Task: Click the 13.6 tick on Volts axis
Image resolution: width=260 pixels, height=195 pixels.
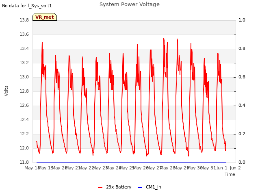Action: tap(24, 34)
